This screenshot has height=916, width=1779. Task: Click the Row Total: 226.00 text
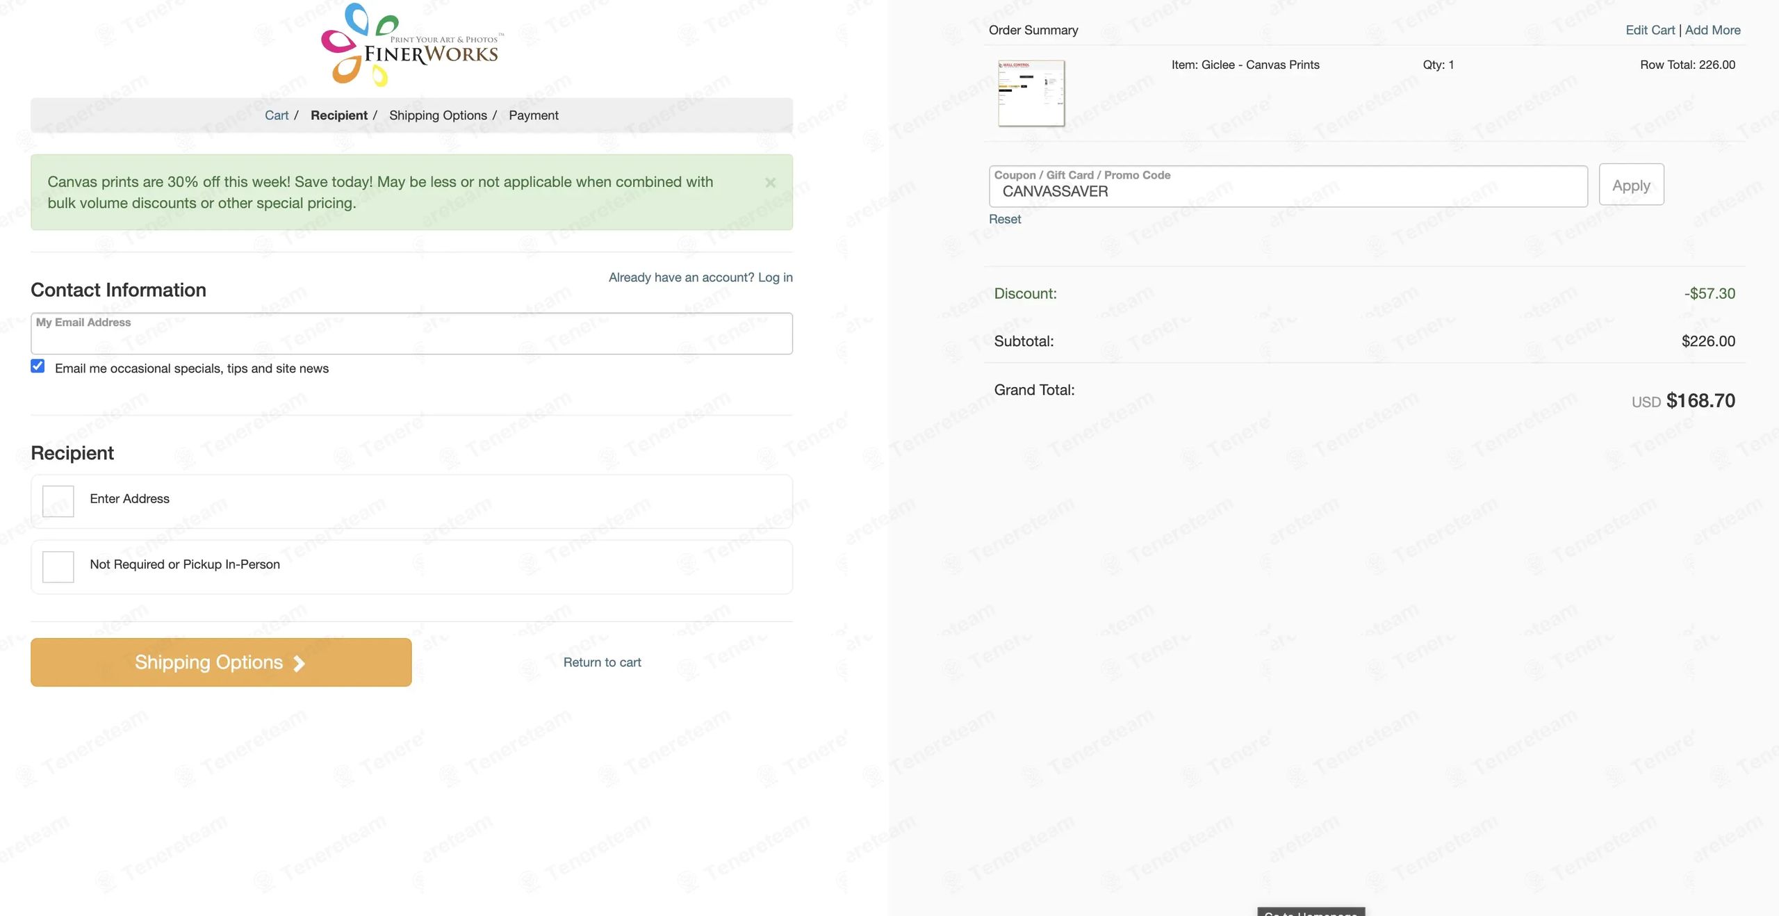pyautogui.click(x=1687, y=65)
